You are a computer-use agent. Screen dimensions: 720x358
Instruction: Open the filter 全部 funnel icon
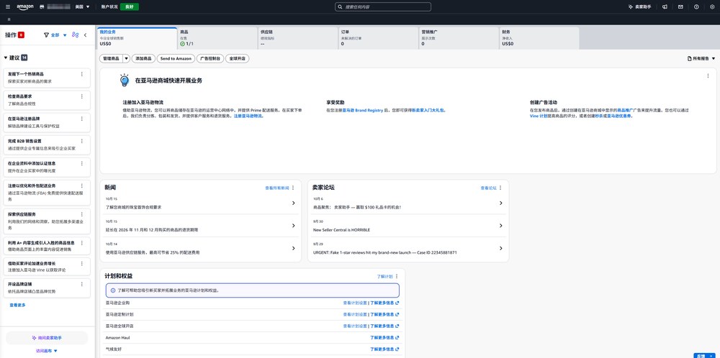pos(46,35)
